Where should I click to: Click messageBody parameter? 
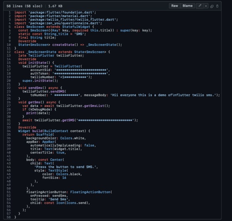(x=96, y=95)
